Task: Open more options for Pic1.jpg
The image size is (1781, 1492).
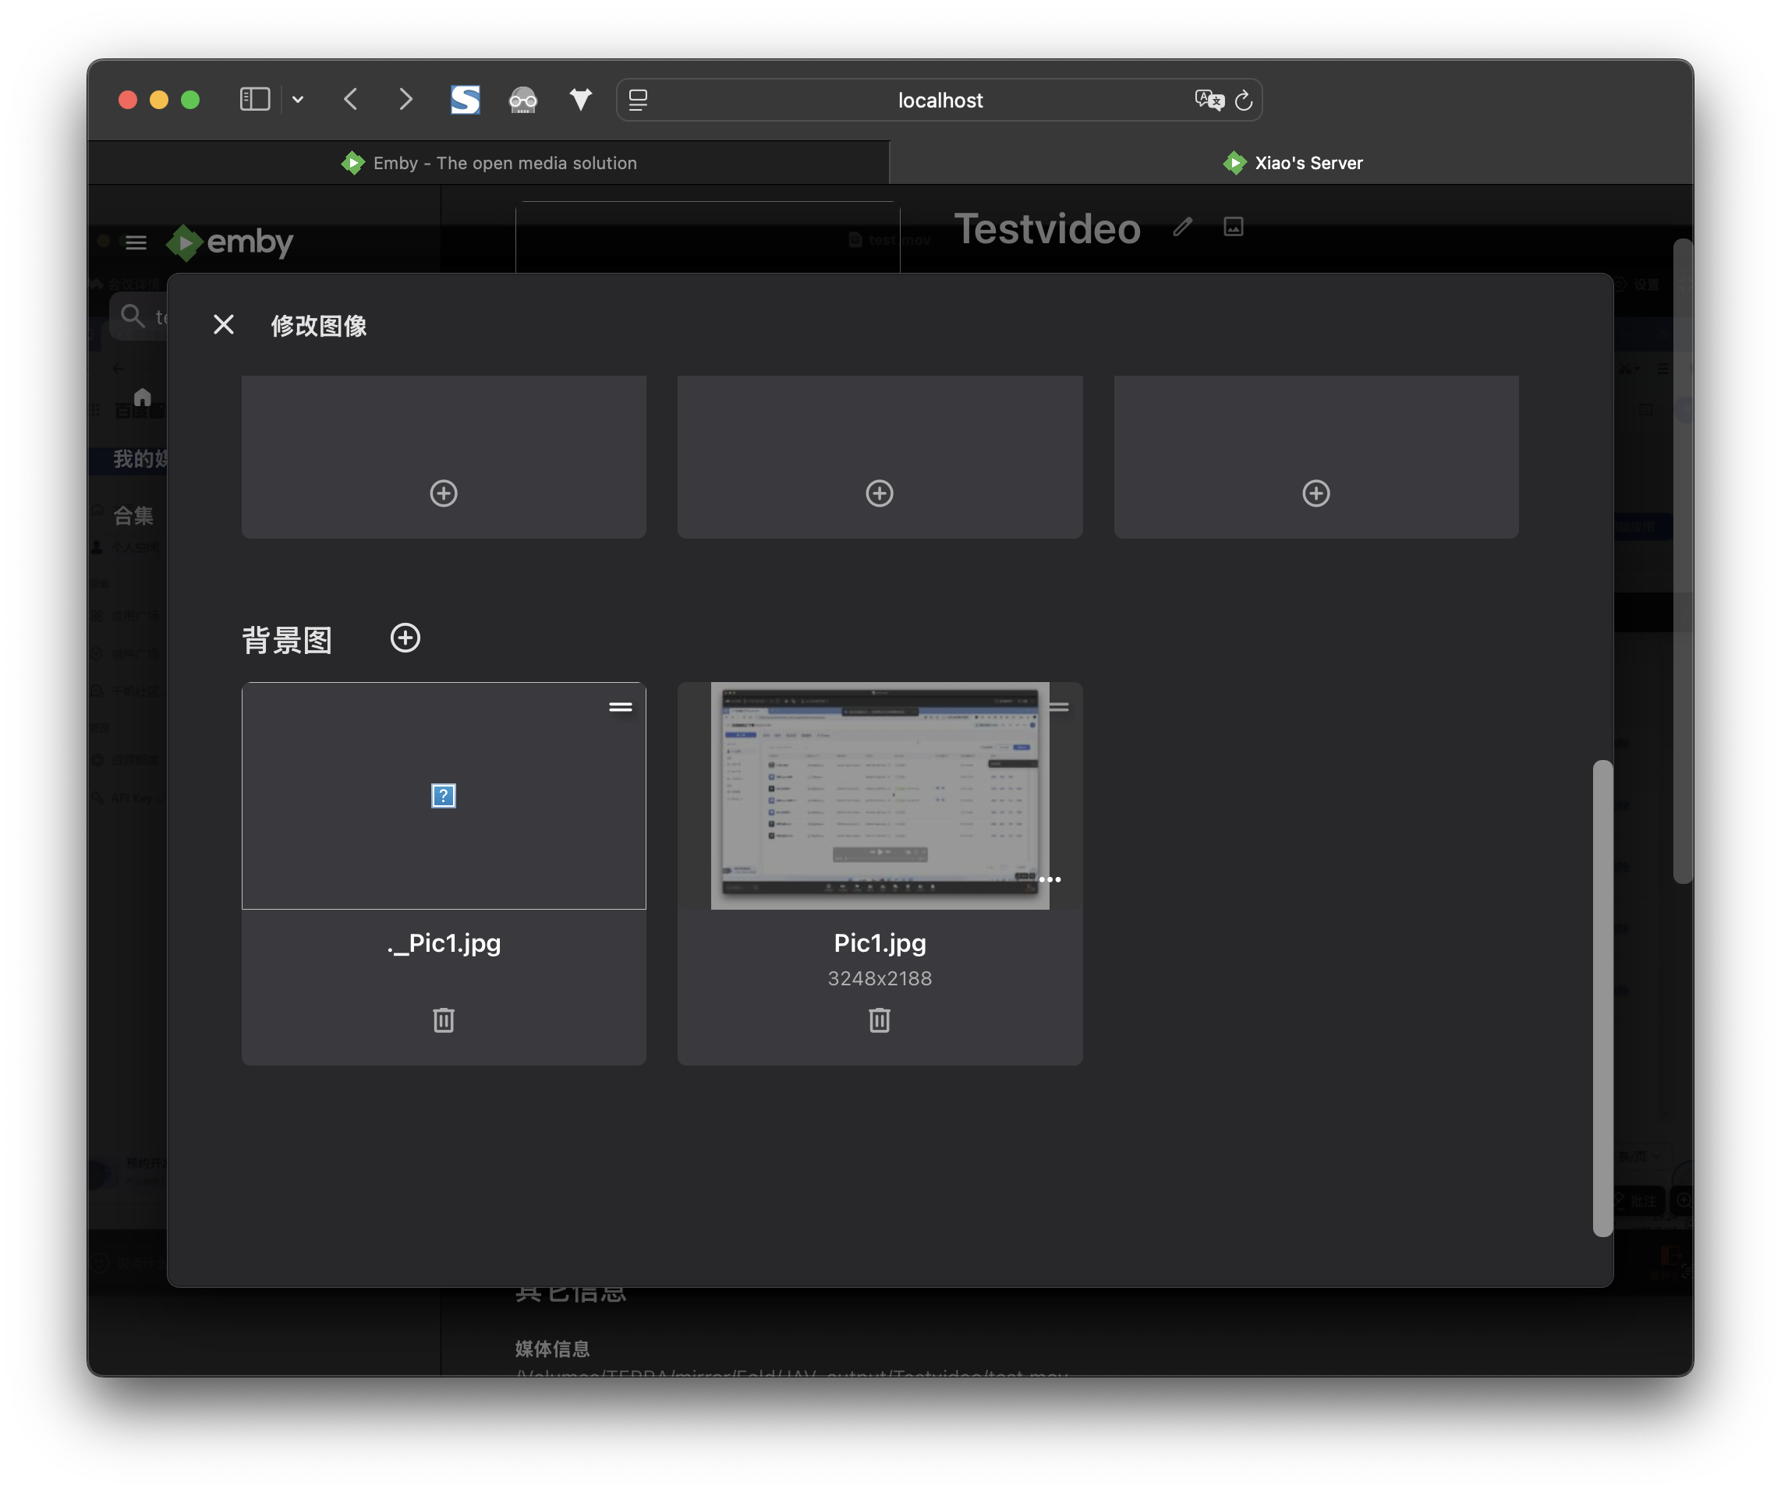Action: 1050,880
